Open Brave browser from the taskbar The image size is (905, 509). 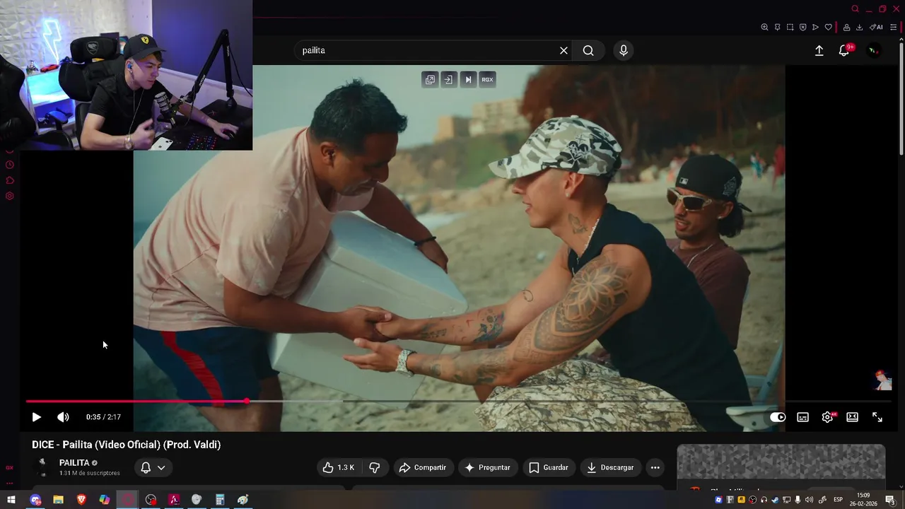tap(81, 500)
